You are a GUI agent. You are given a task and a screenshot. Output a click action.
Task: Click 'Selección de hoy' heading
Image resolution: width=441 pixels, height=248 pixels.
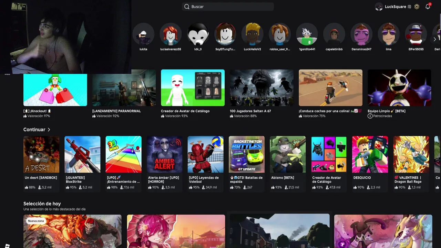click(x=42, y=204)
